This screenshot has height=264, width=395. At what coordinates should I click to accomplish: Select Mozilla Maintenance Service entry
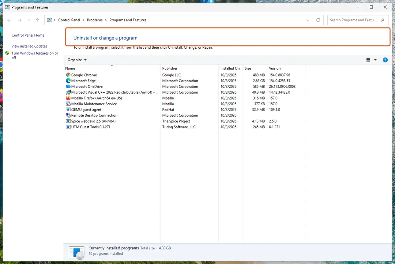pyautogui.click(x=94, y=104)
